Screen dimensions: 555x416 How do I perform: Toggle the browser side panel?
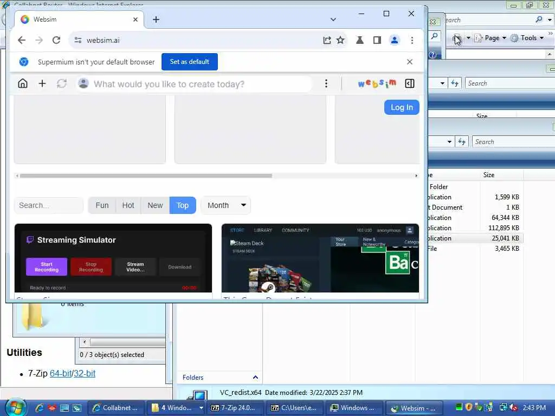[x=377, y=40]
